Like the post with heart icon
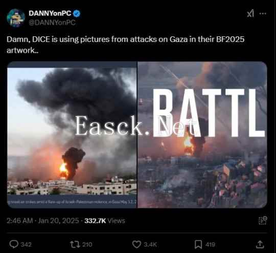Image resolution: width=276 pixels, height=253 pixels. tap(136, 244)
